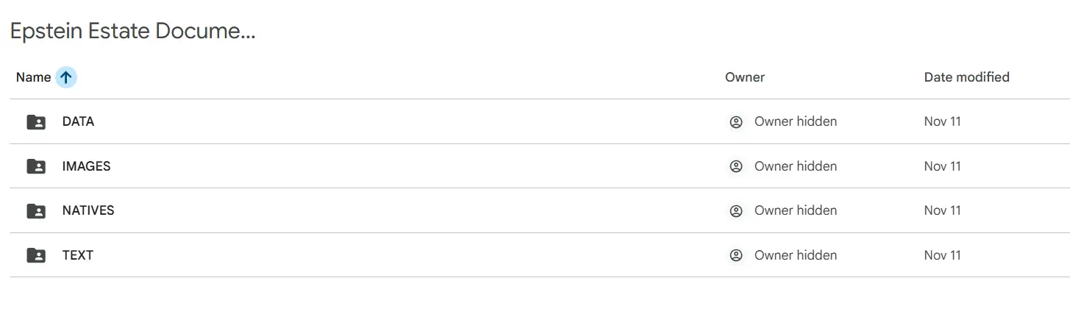The image size is (1070, 317).
Task: Click the NATIVES shared folder icon
Action: (x=36, y=211)
